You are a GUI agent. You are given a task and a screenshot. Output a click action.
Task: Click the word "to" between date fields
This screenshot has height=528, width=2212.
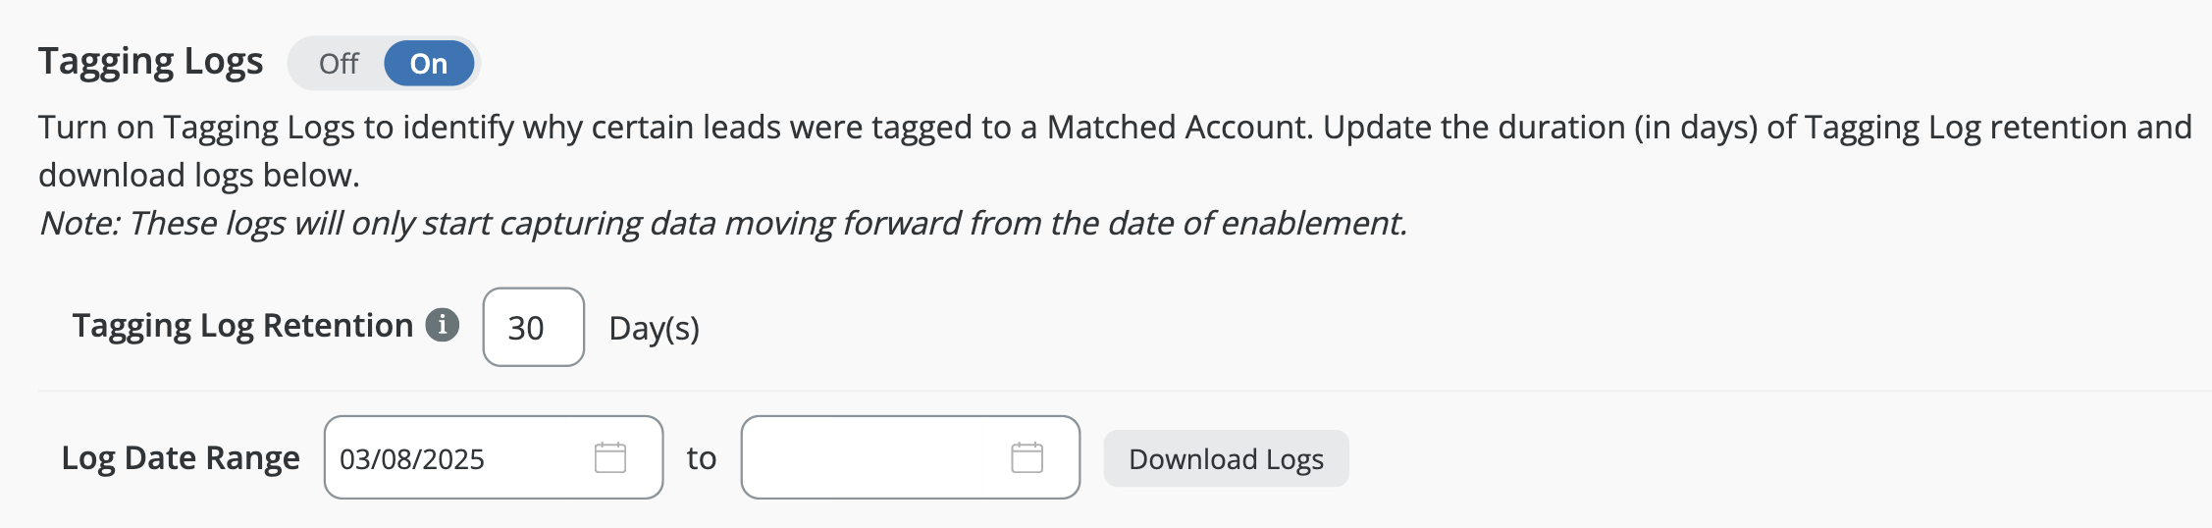[702, 458]
